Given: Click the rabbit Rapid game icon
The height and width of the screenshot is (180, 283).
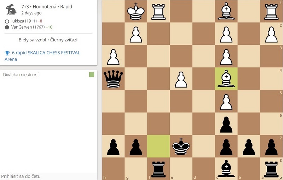Looking at the screenshot, I should coord(11,10).
